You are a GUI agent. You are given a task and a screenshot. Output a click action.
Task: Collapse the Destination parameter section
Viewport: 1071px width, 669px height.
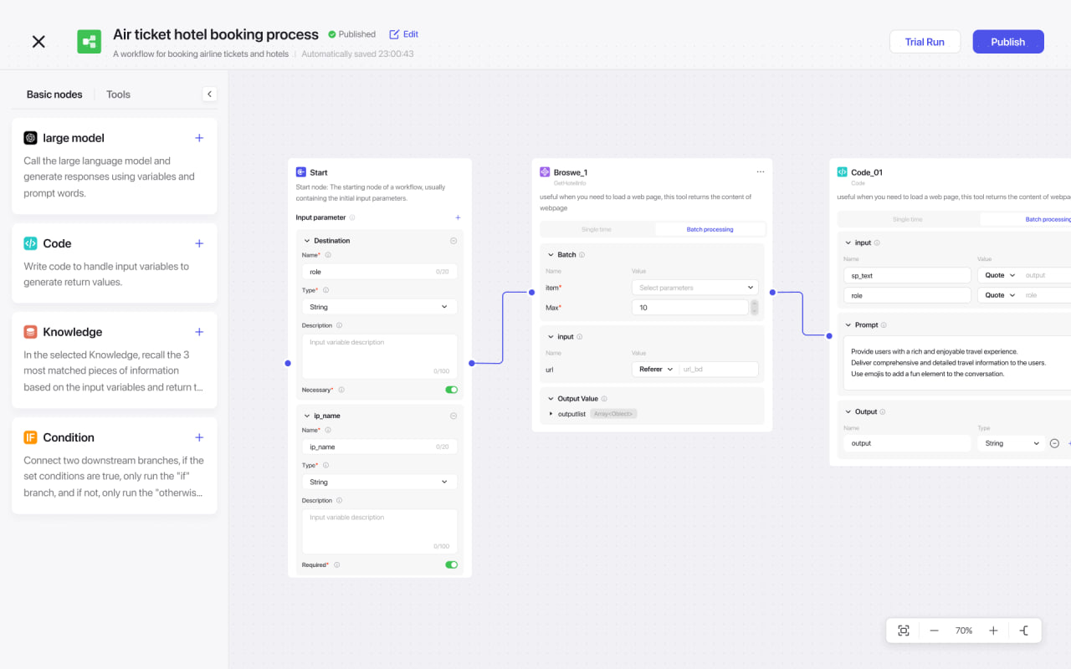[x=307, y=241]
